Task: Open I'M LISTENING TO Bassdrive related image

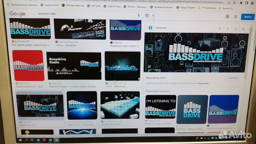Action: (161, 107)
